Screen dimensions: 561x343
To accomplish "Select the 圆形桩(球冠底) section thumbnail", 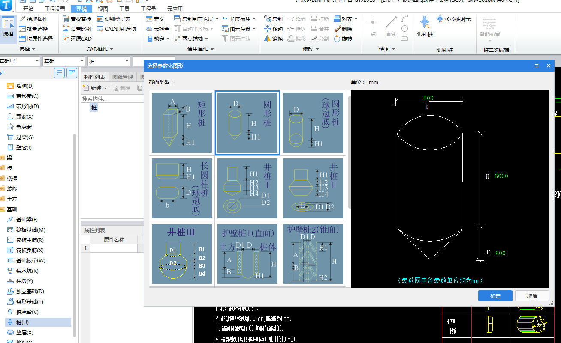I will coord(313,122).
